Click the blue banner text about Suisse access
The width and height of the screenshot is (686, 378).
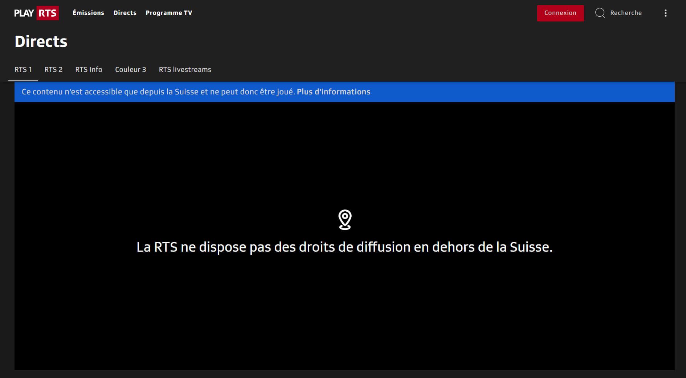click(x=158, y=92)
